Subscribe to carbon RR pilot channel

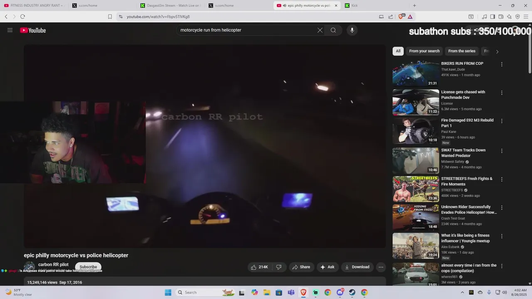(88, 267)
